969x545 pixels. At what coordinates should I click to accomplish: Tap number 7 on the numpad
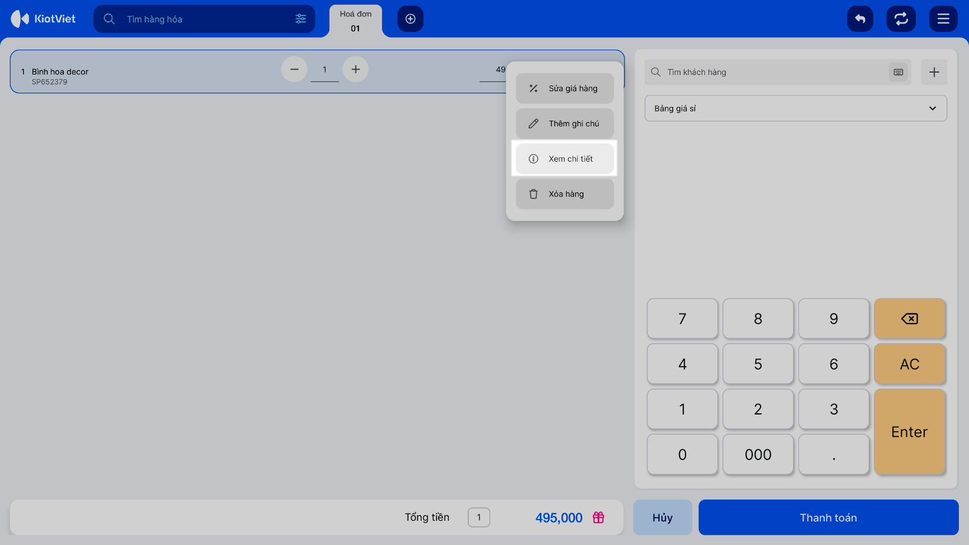click(683, 319)
